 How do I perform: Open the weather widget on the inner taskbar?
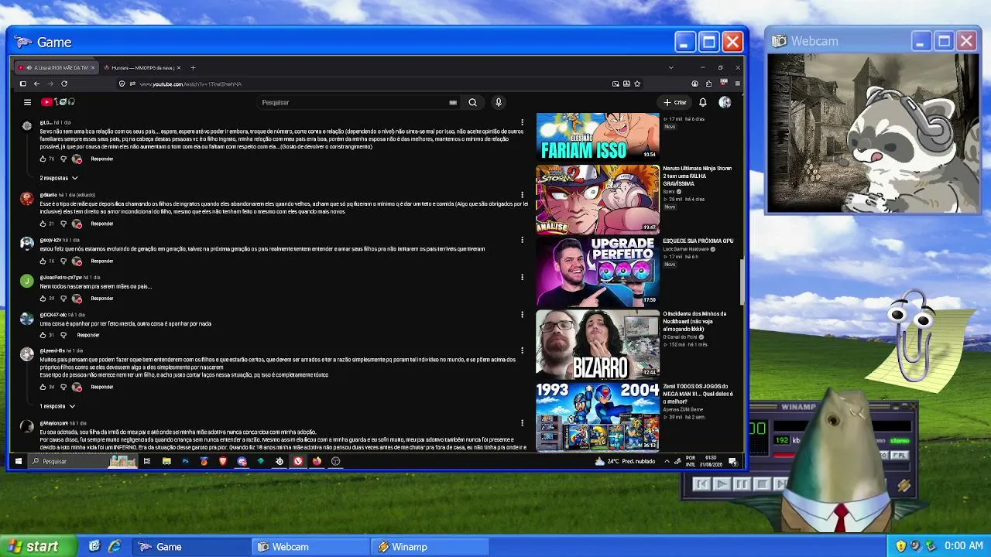tap(626, 461)
